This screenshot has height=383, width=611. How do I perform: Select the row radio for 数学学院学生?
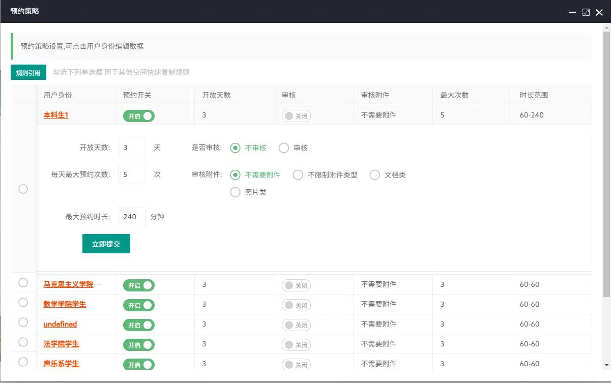23,302
